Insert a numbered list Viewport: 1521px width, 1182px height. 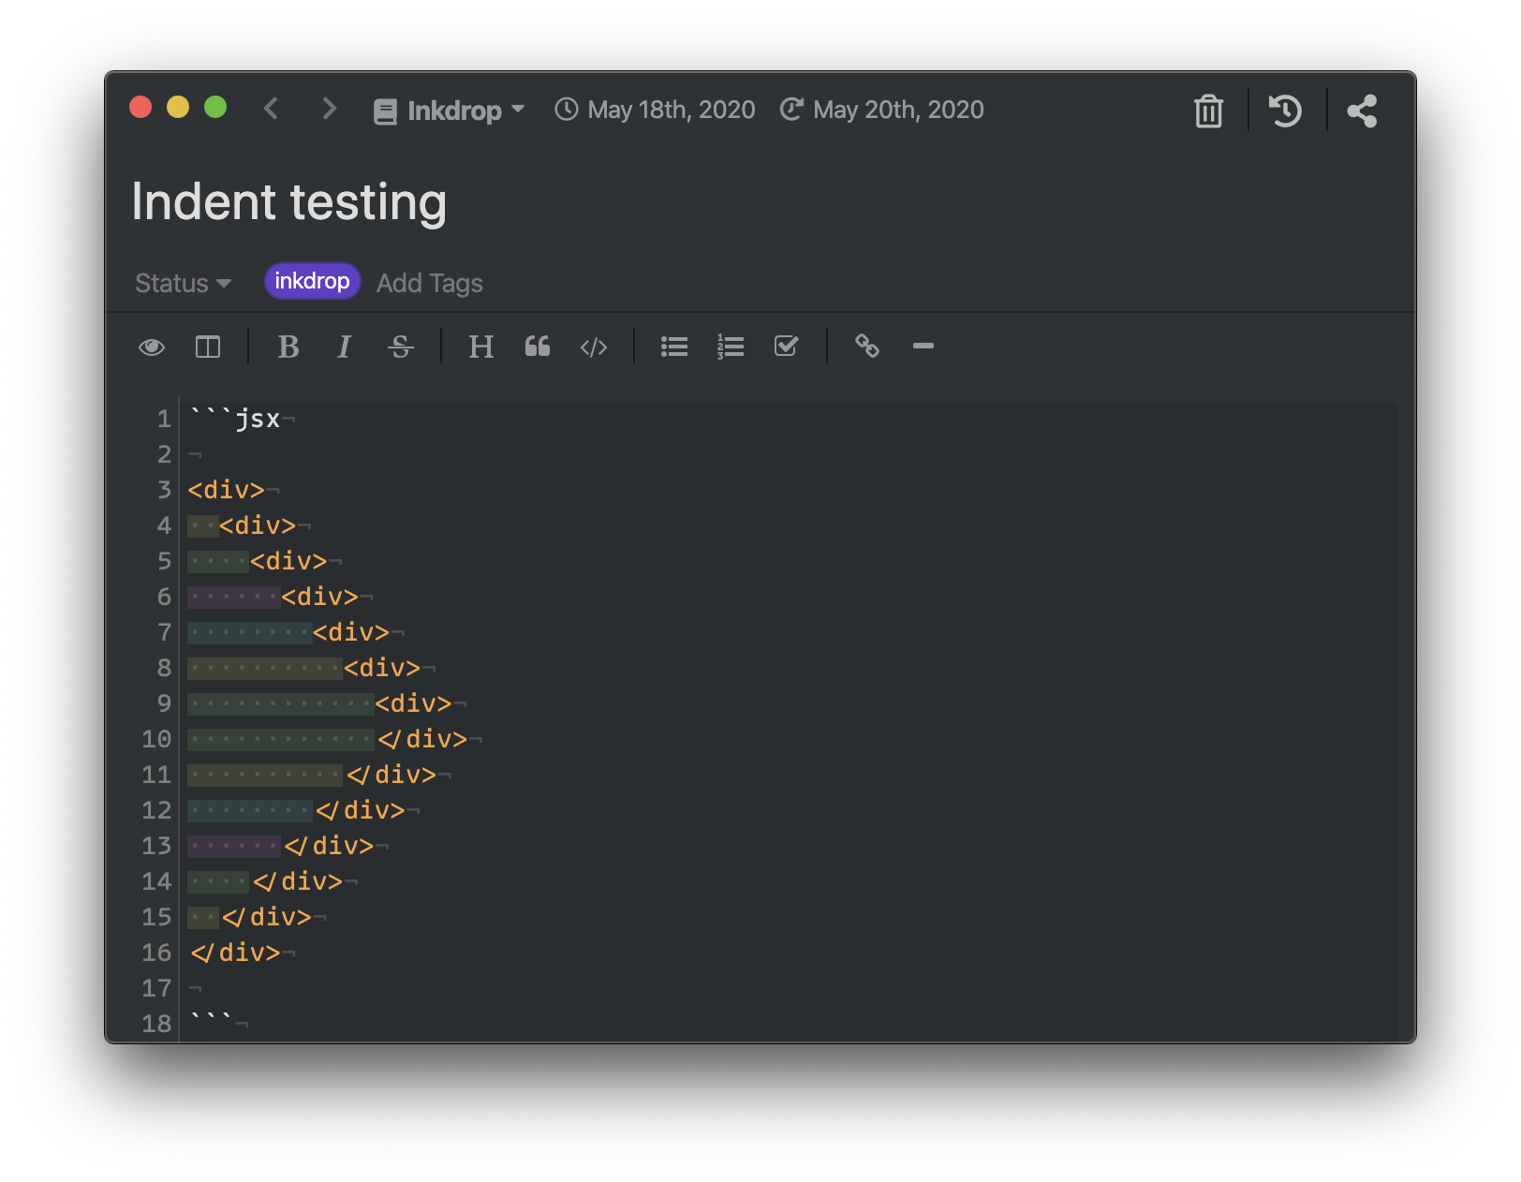731,347
